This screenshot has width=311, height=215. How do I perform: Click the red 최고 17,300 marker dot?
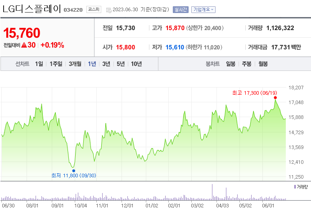[x=275, y=98]
